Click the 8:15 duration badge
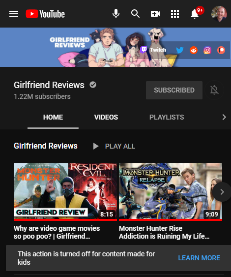 (107, 215)
